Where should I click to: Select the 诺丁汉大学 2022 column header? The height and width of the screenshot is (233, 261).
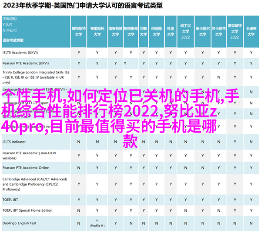186,32
